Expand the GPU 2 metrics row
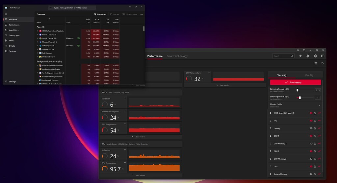 [271, 151]
